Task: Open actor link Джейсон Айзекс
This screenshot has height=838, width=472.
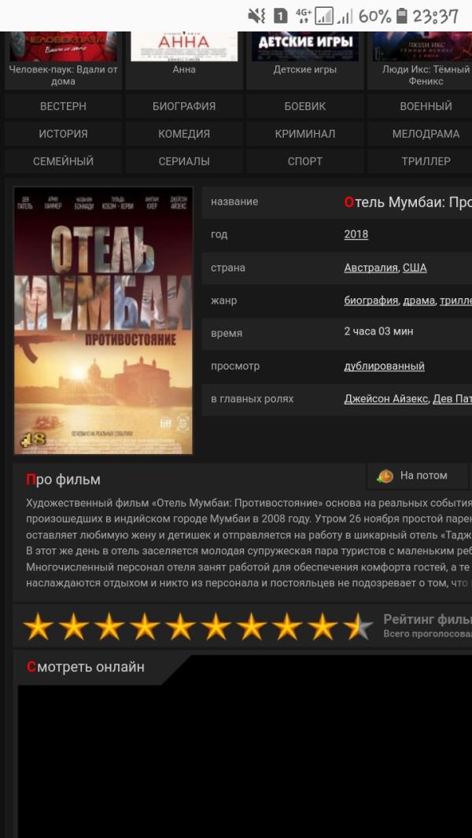Action: pos(386,399)
